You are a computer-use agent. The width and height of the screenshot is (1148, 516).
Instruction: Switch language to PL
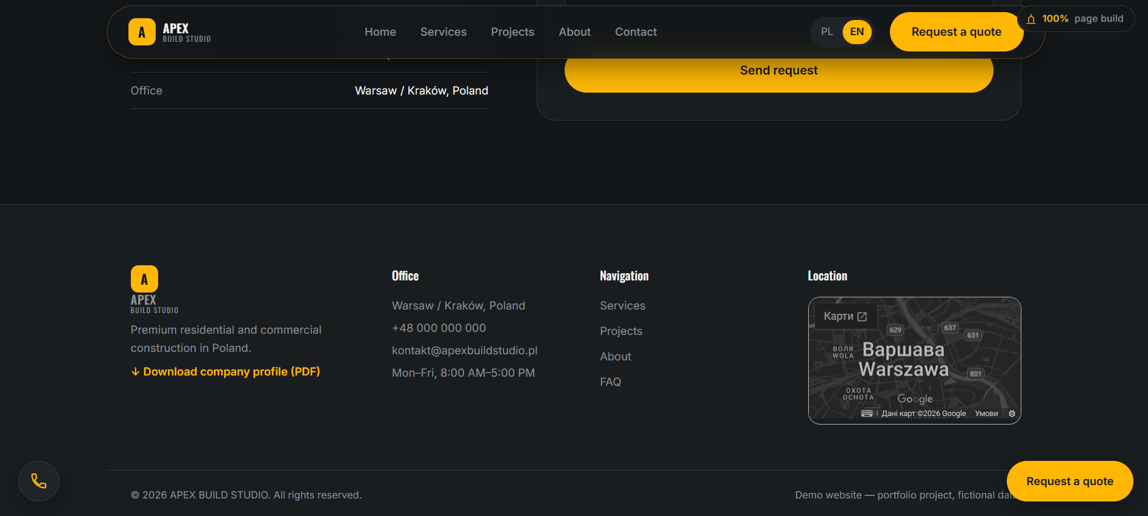point(827,32)
